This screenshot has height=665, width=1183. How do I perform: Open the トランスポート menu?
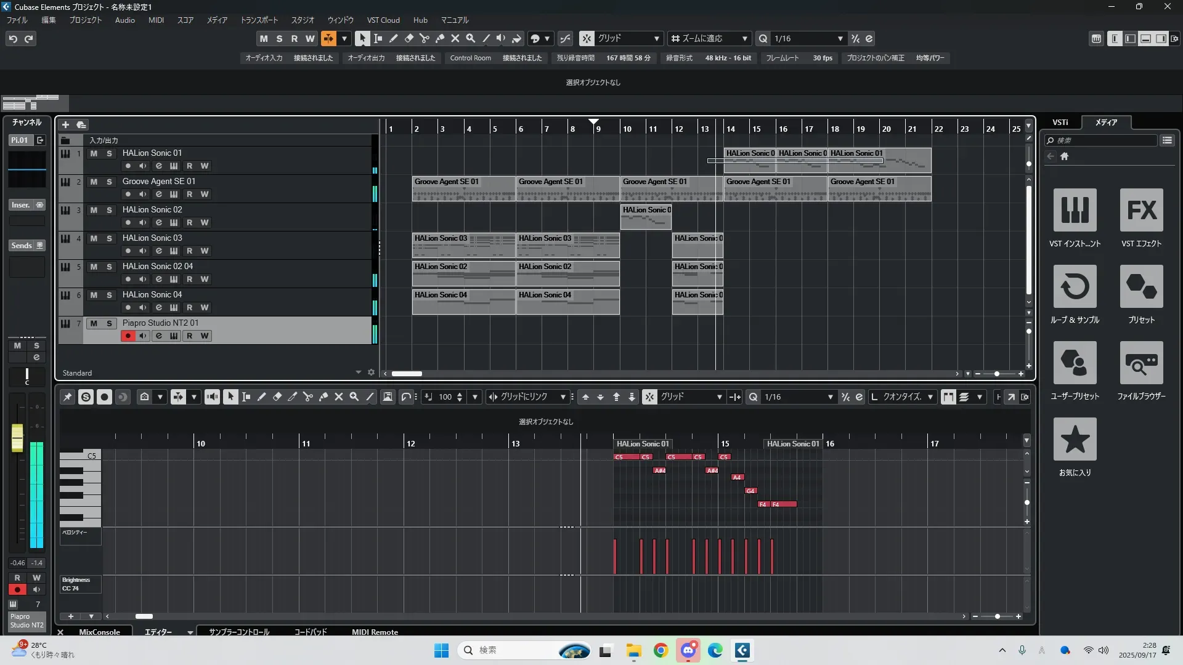259,20
